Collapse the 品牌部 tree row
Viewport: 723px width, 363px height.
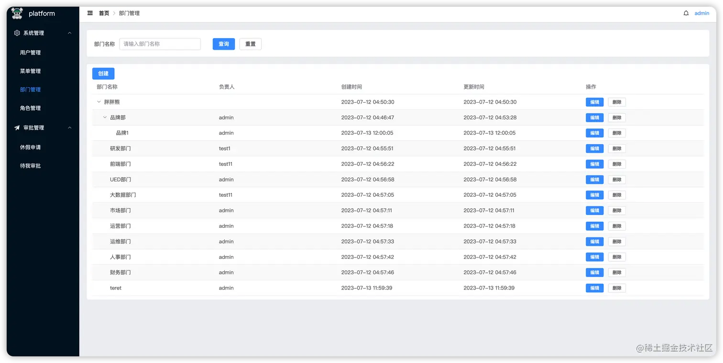coord(105,117)
